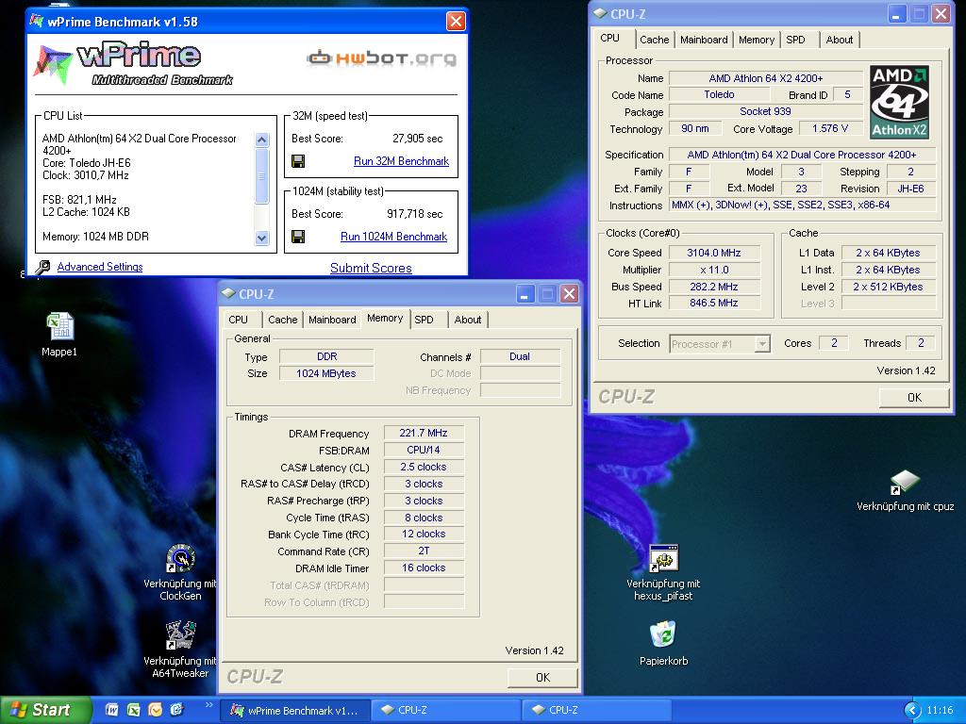
Task: Launch Word from the quick launch bar
Action: (112, 710)
